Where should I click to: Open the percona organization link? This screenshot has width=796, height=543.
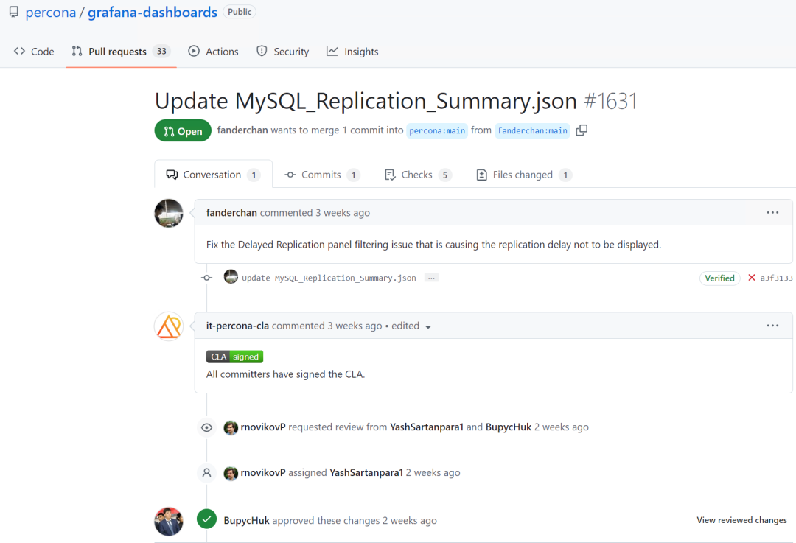point(50,13)
